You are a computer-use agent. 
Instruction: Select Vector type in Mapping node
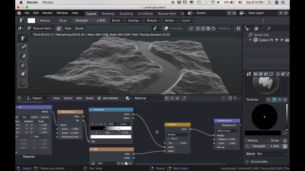click(35, 117)
